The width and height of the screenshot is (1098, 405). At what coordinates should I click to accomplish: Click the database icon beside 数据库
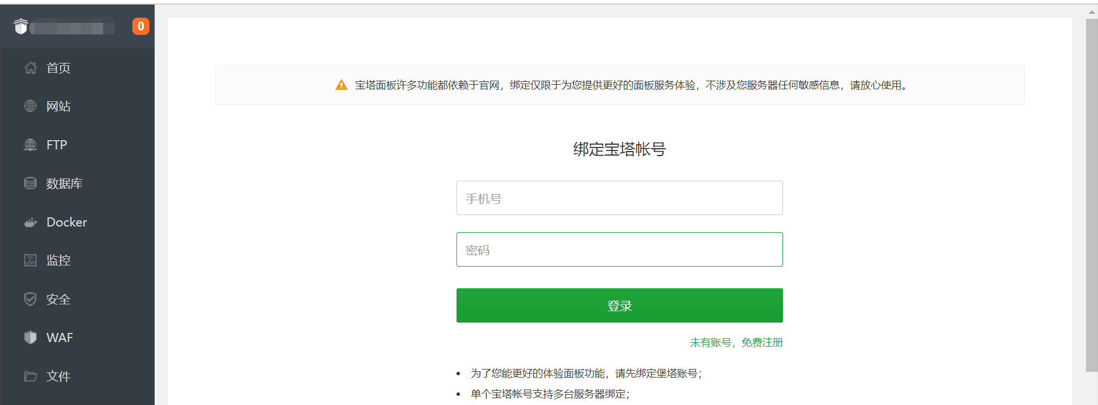click(30, 183)
